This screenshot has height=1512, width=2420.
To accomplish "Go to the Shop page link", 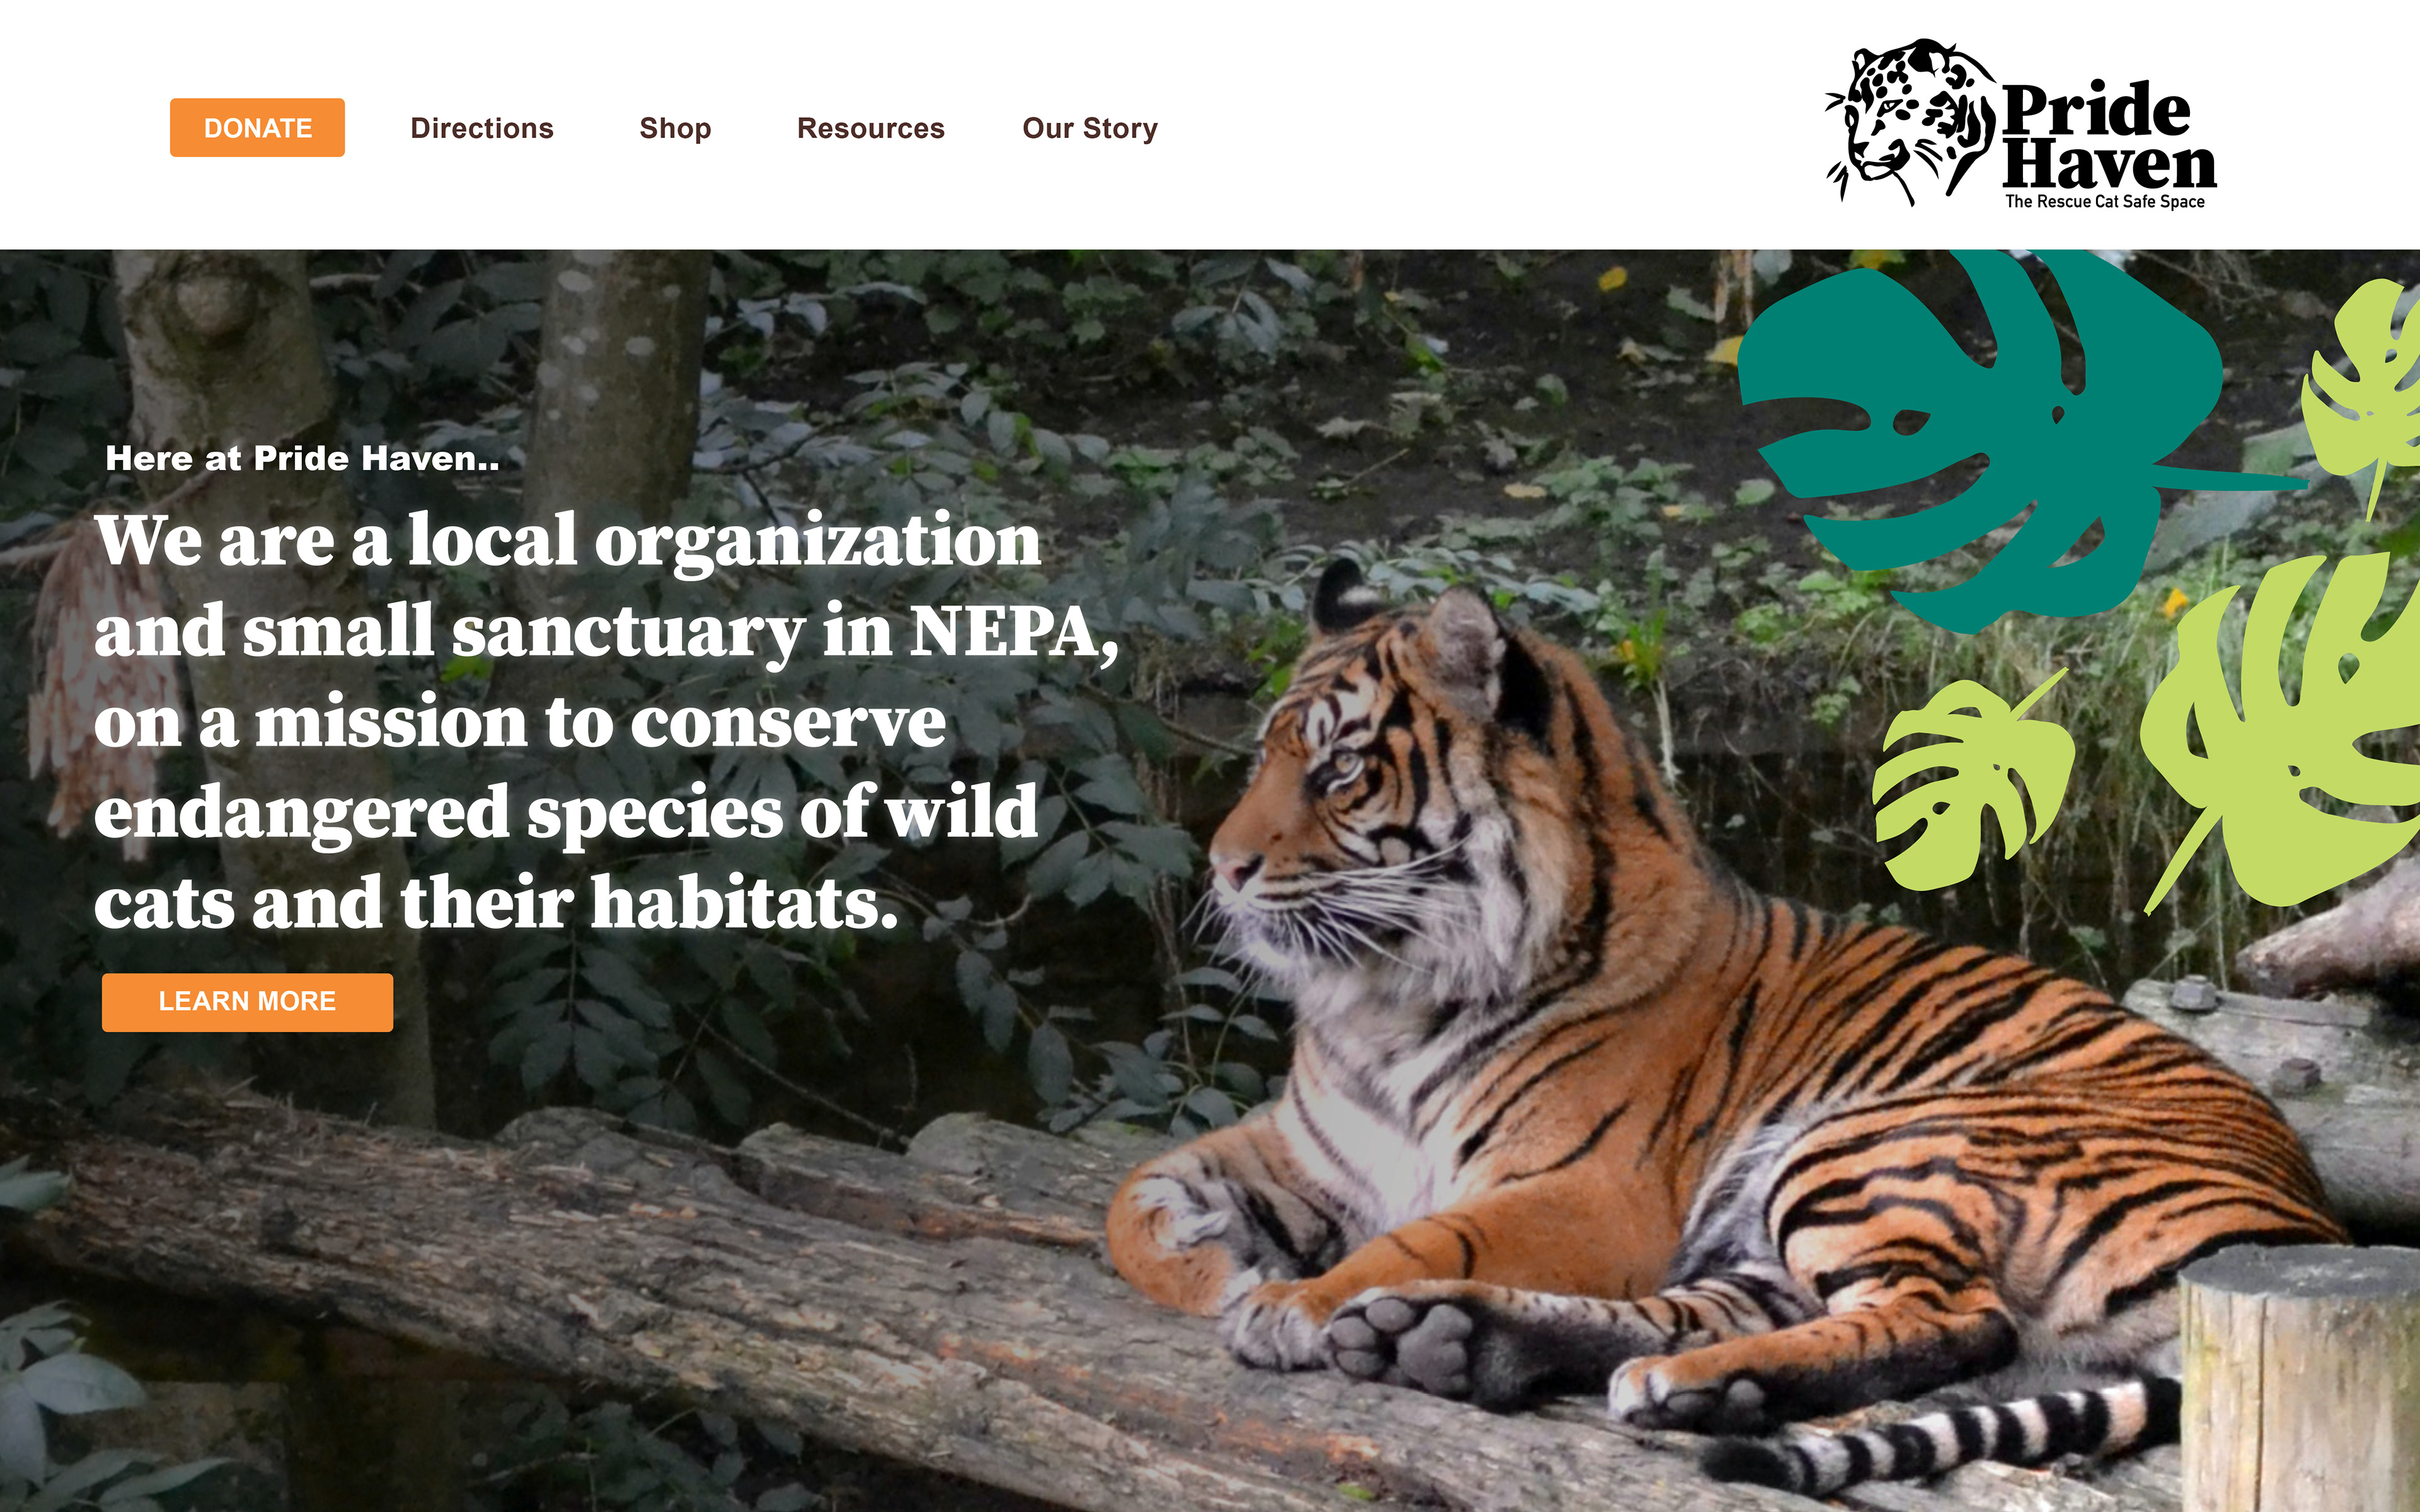I will coord(675,128).
